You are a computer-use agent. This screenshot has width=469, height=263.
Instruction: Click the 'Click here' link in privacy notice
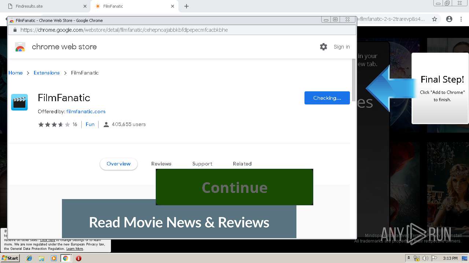48,240
